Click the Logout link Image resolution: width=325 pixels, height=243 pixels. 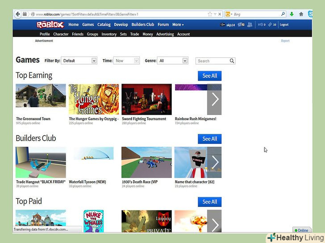(284, 25)
